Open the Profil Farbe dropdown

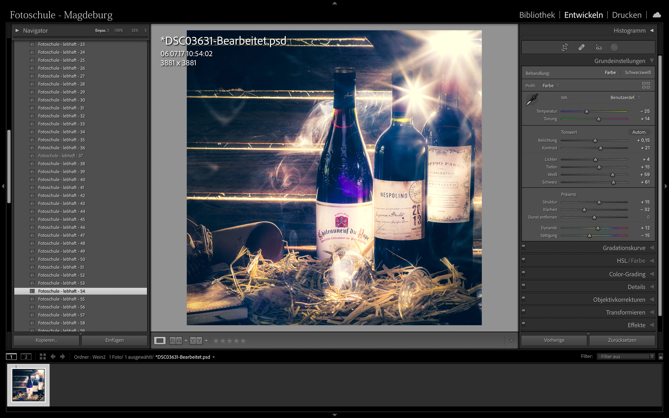[x=550, y=86]
